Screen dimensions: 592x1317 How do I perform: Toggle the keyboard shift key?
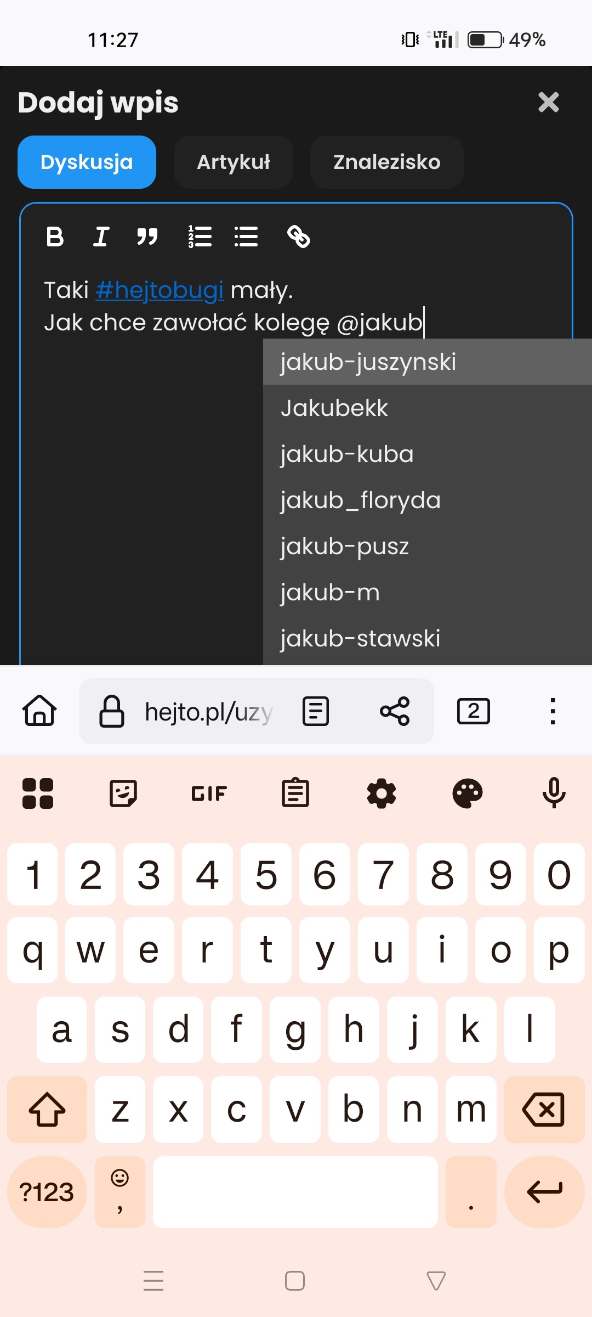coord(47,1110)
